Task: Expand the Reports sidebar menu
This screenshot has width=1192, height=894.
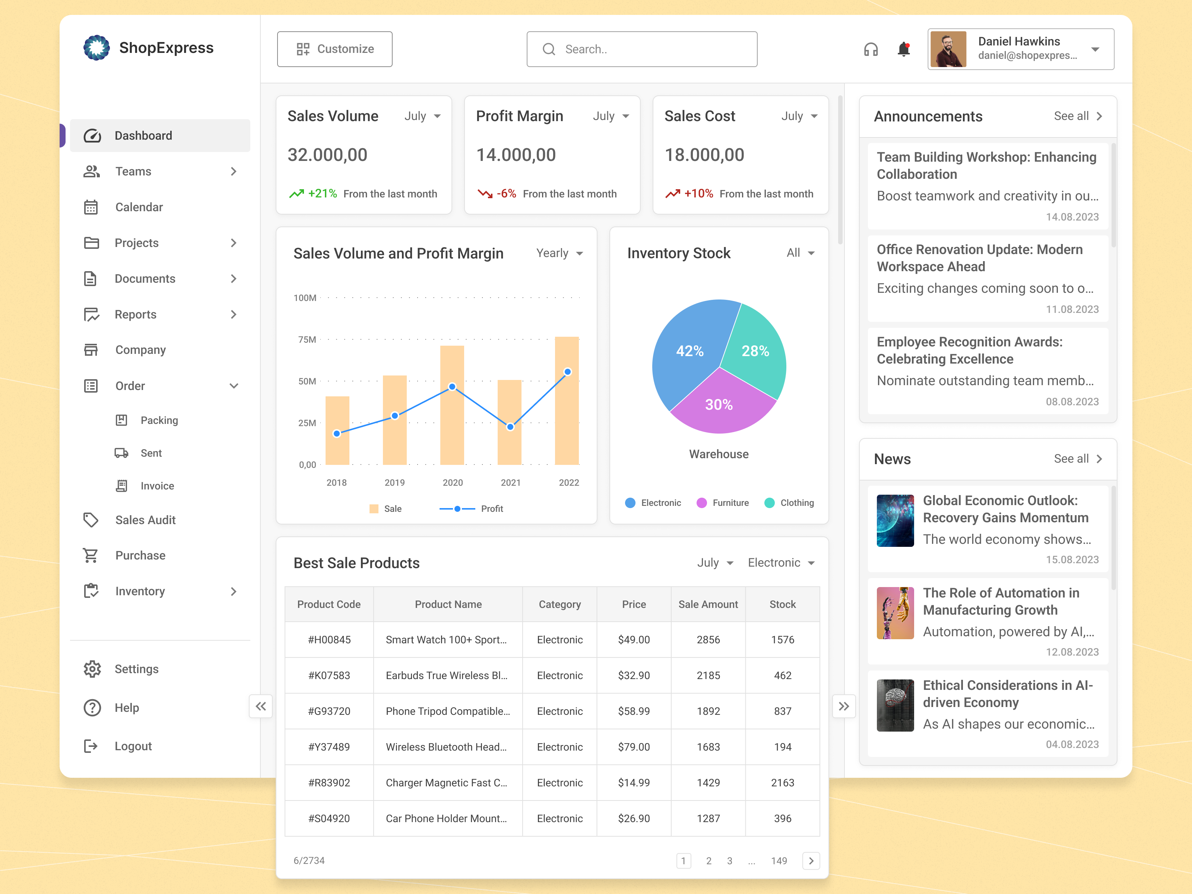Action: point(234,314)
